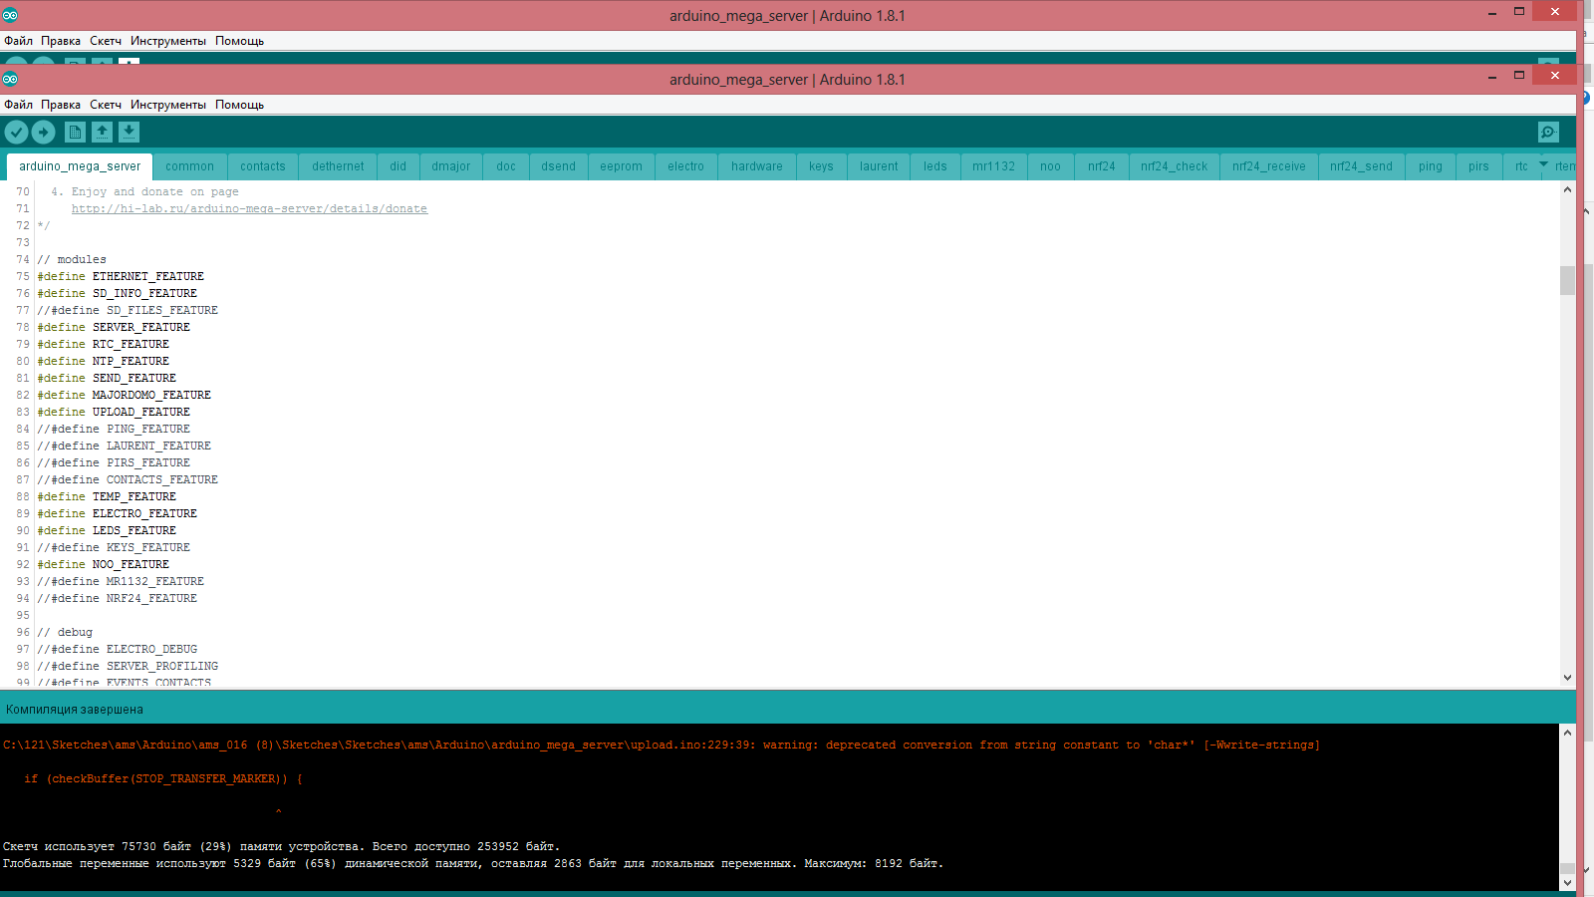
Task: Switch to the keys tab
Action: point(821,166)
